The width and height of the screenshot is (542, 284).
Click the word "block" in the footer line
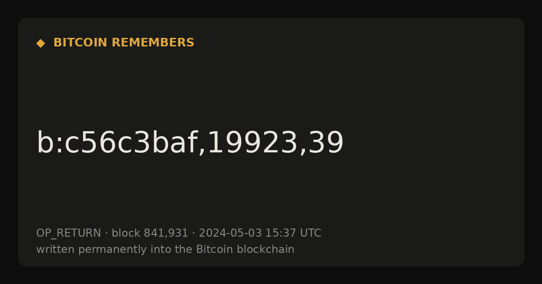tap(126, 234)
